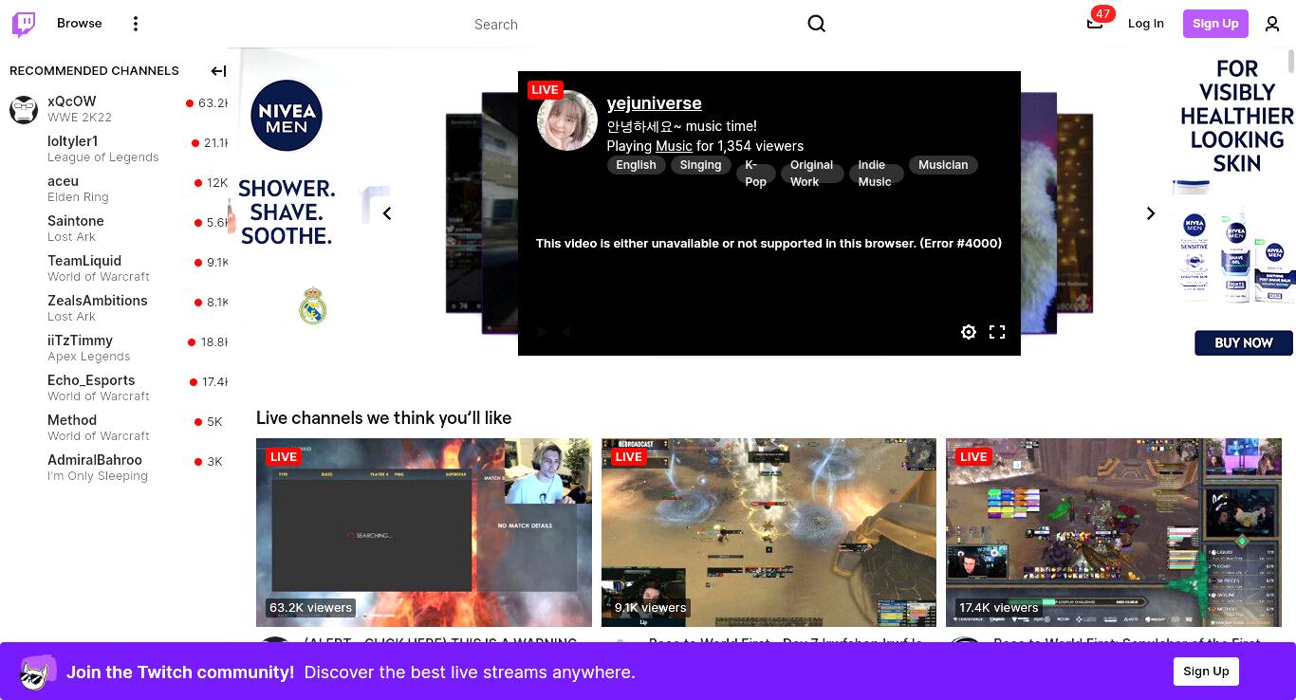Screen dimensions: 1296x700
Task: Enter fullscreen on the player
Action: [997, 332]
